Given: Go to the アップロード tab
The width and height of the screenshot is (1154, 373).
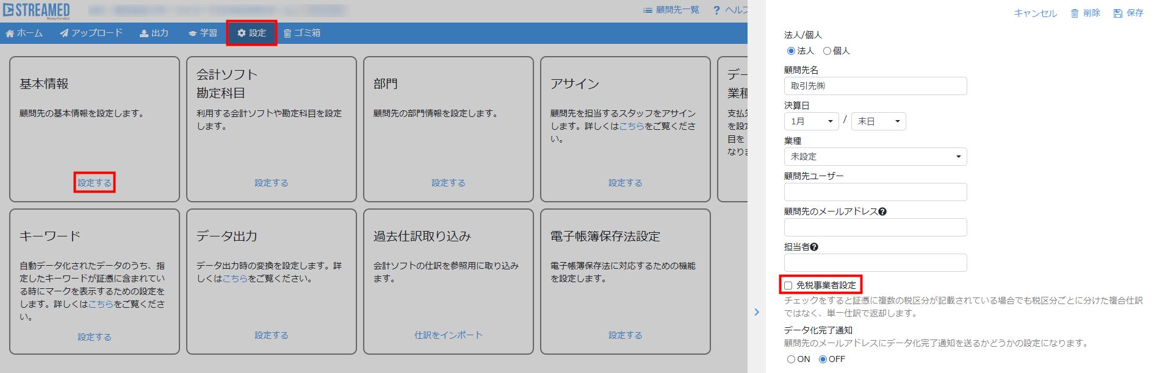Looking at the screenshot, I should coord(92,33).
